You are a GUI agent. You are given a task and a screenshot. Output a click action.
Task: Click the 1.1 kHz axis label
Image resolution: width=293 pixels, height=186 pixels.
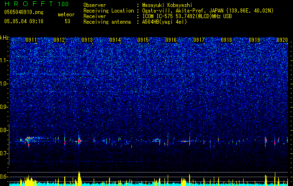tap(4, 60)
